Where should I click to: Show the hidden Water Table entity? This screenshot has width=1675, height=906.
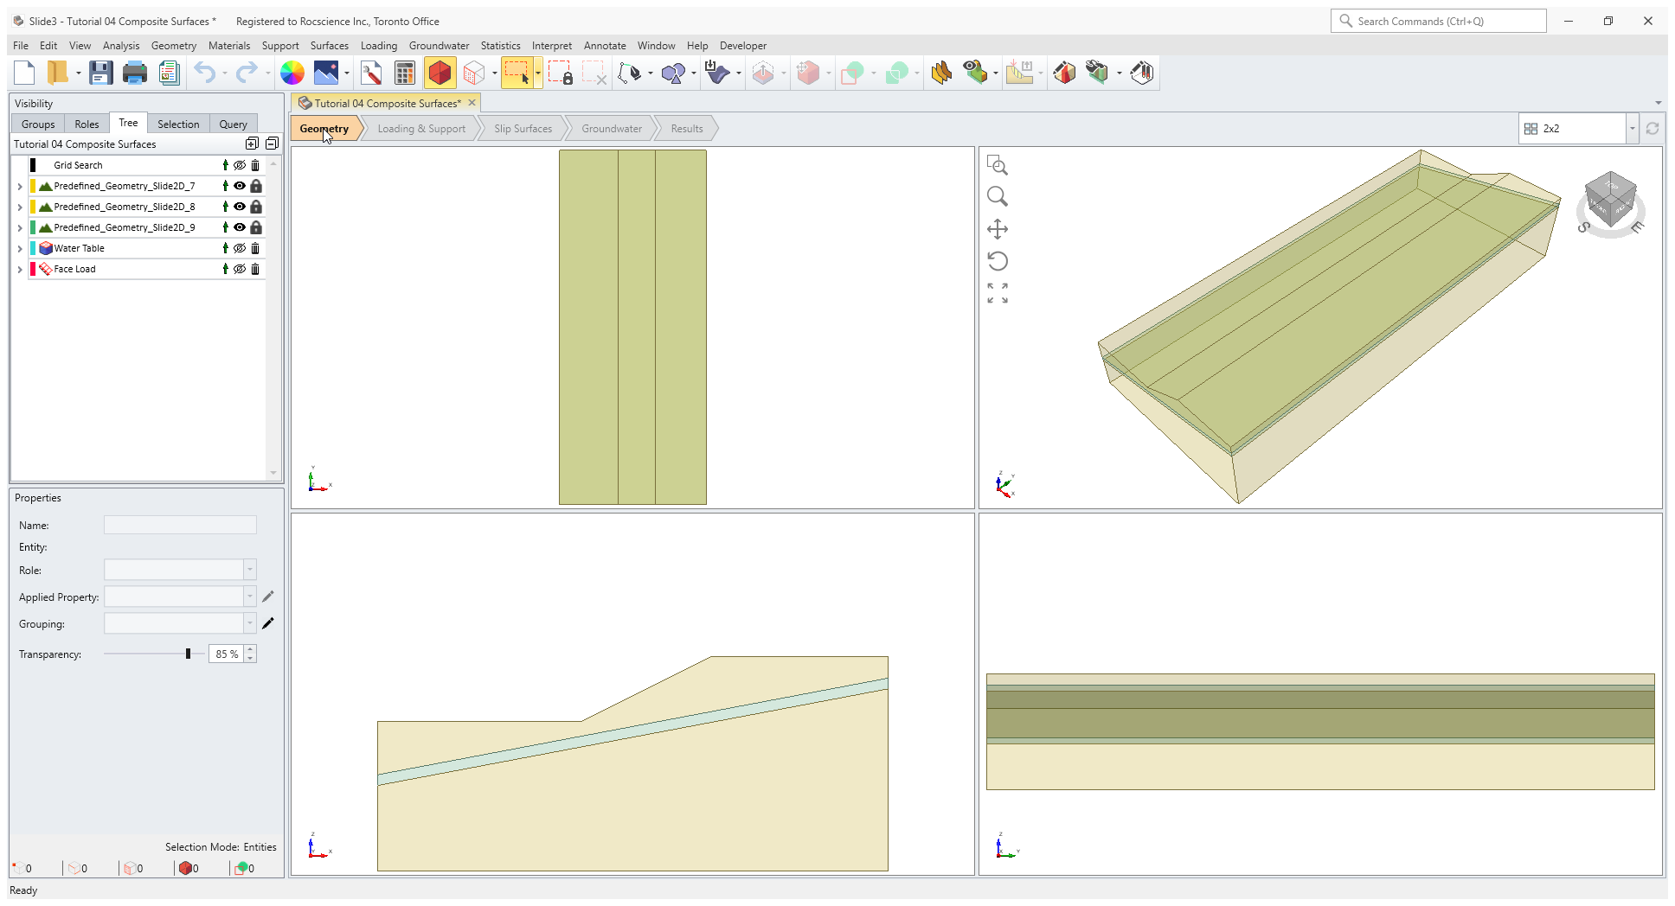click(x=240, y=248)
